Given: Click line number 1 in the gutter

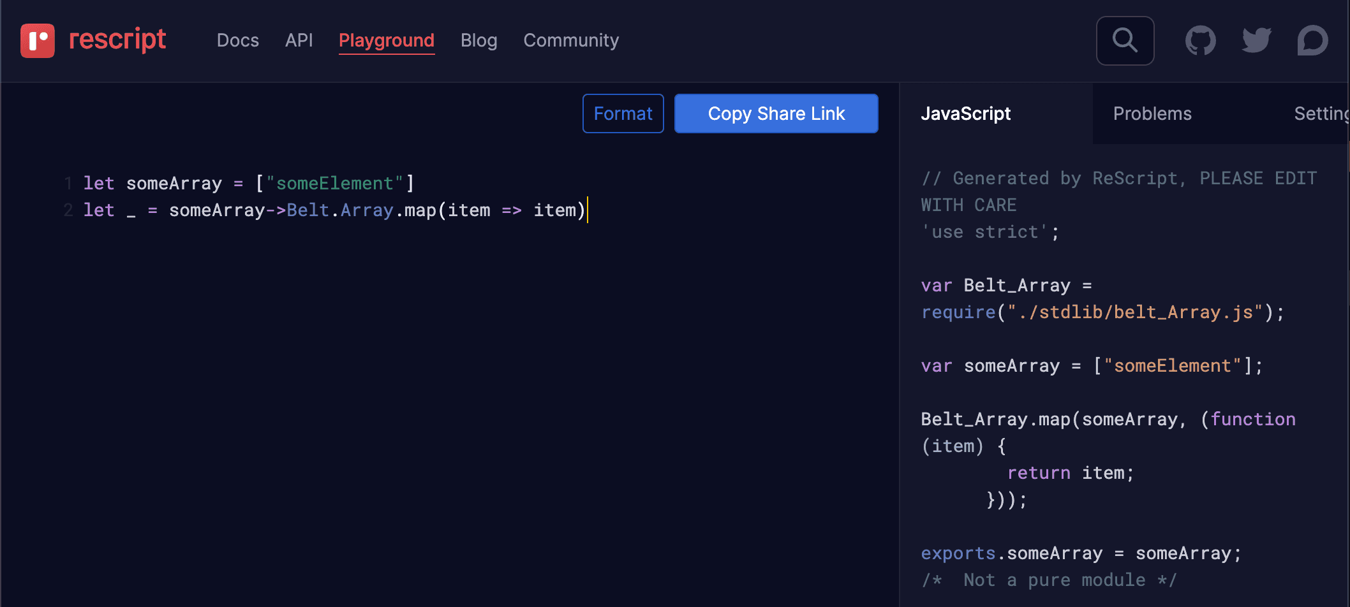Looking at the screenshot, I should point(68,184).
